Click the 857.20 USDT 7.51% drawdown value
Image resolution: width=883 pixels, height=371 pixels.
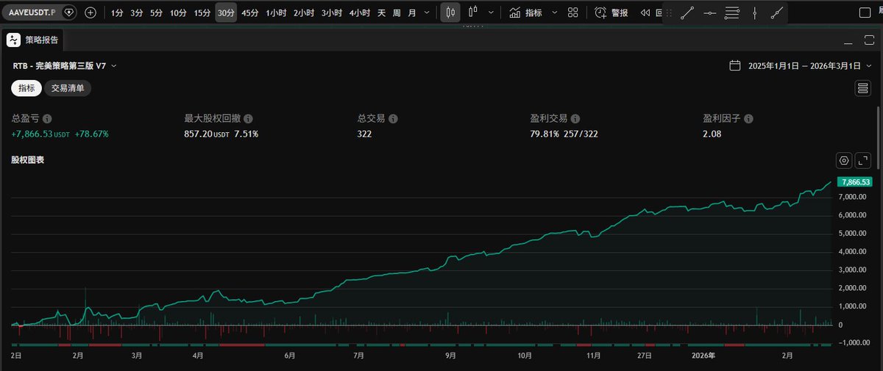pos(221,134)
